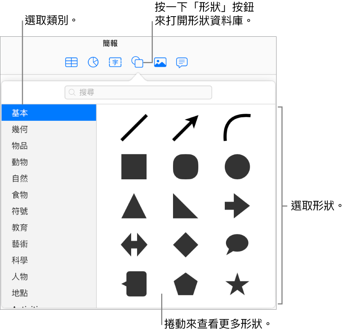Click the 搜尋 search field
The height and width of the screenshot is (331, 350).
point(138,92)
